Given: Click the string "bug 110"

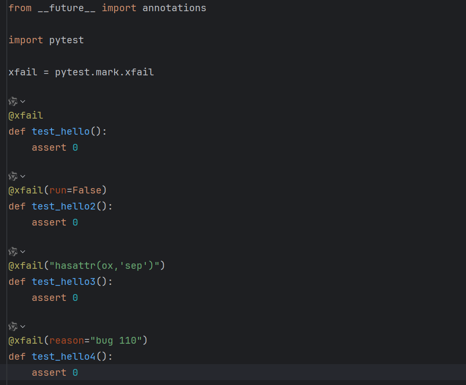Looking at the screenshot, I should pos(116,340).
